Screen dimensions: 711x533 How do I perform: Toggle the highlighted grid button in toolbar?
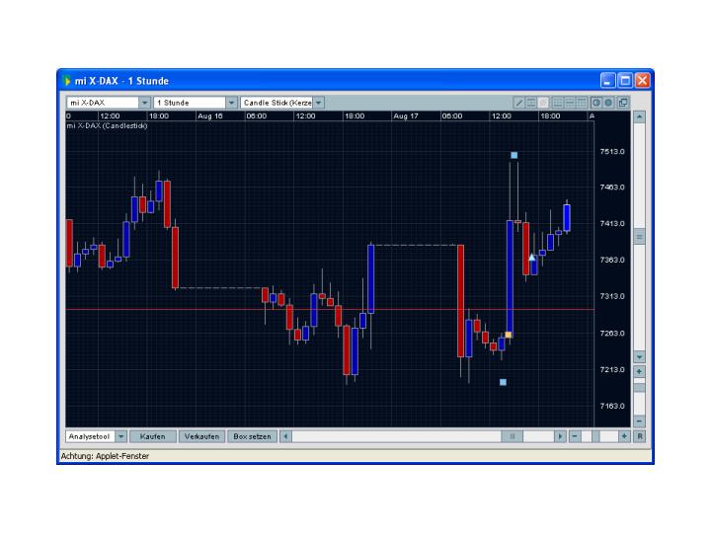point(545,103)
